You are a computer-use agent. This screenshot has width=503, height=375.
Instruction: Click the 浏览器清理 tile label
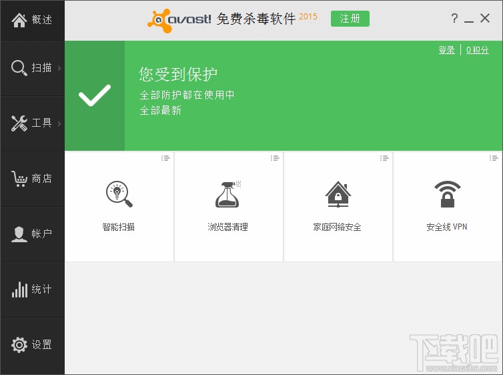pos(227,227)
